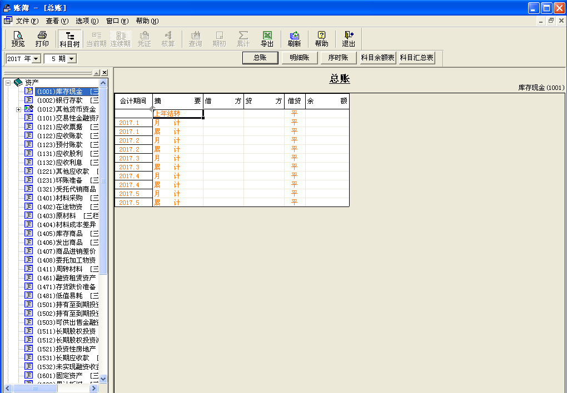Screen dimensions: 567x393
Task: Toggle the 科目树 account tree panel
Action: 69,39
